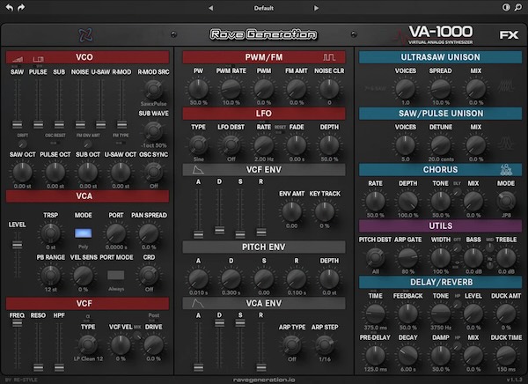Click the VCF ENV decay fader
This screenshot has width=528, height=384.
[x=219, y=230]
